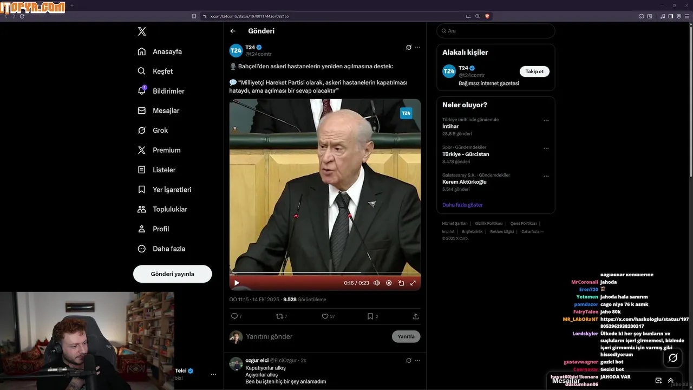Expand the Daha fazla sidebar menu
The width and height of the screenshot is (693, 390).
(x=161, y=249)
